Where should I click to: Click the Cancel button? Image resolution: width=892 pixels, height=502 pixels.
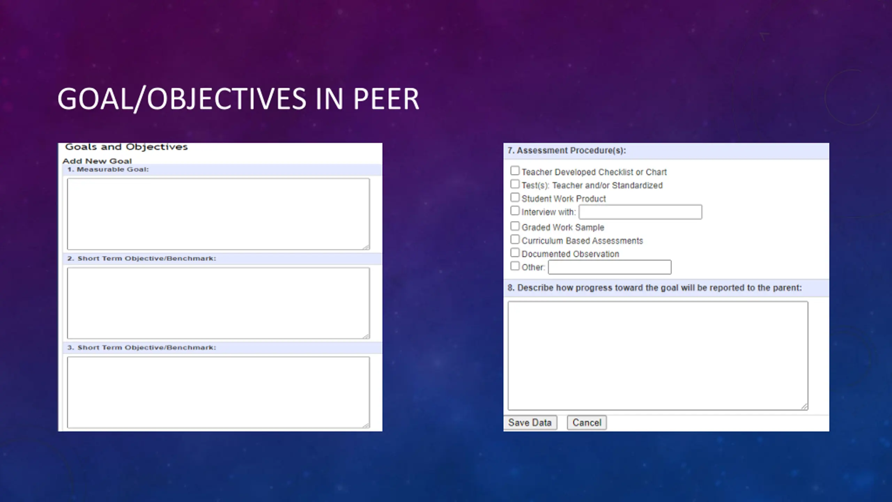pyautogui.click(x=587, y=423)
